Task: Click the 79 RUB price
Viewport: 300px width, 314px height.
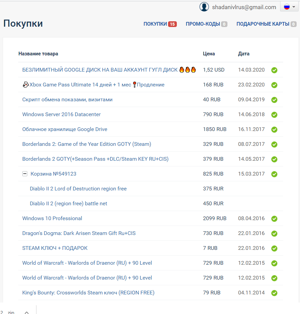Action: tap(212, 293)
